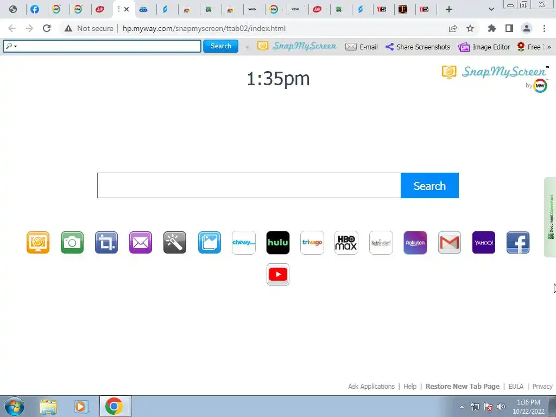556x417 pixels.
Task: Reload the current page
Action: 47,28
